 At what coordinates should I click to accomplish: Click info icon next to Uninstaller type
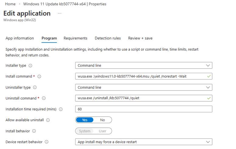pyautogui.click(x=35, y=87)
